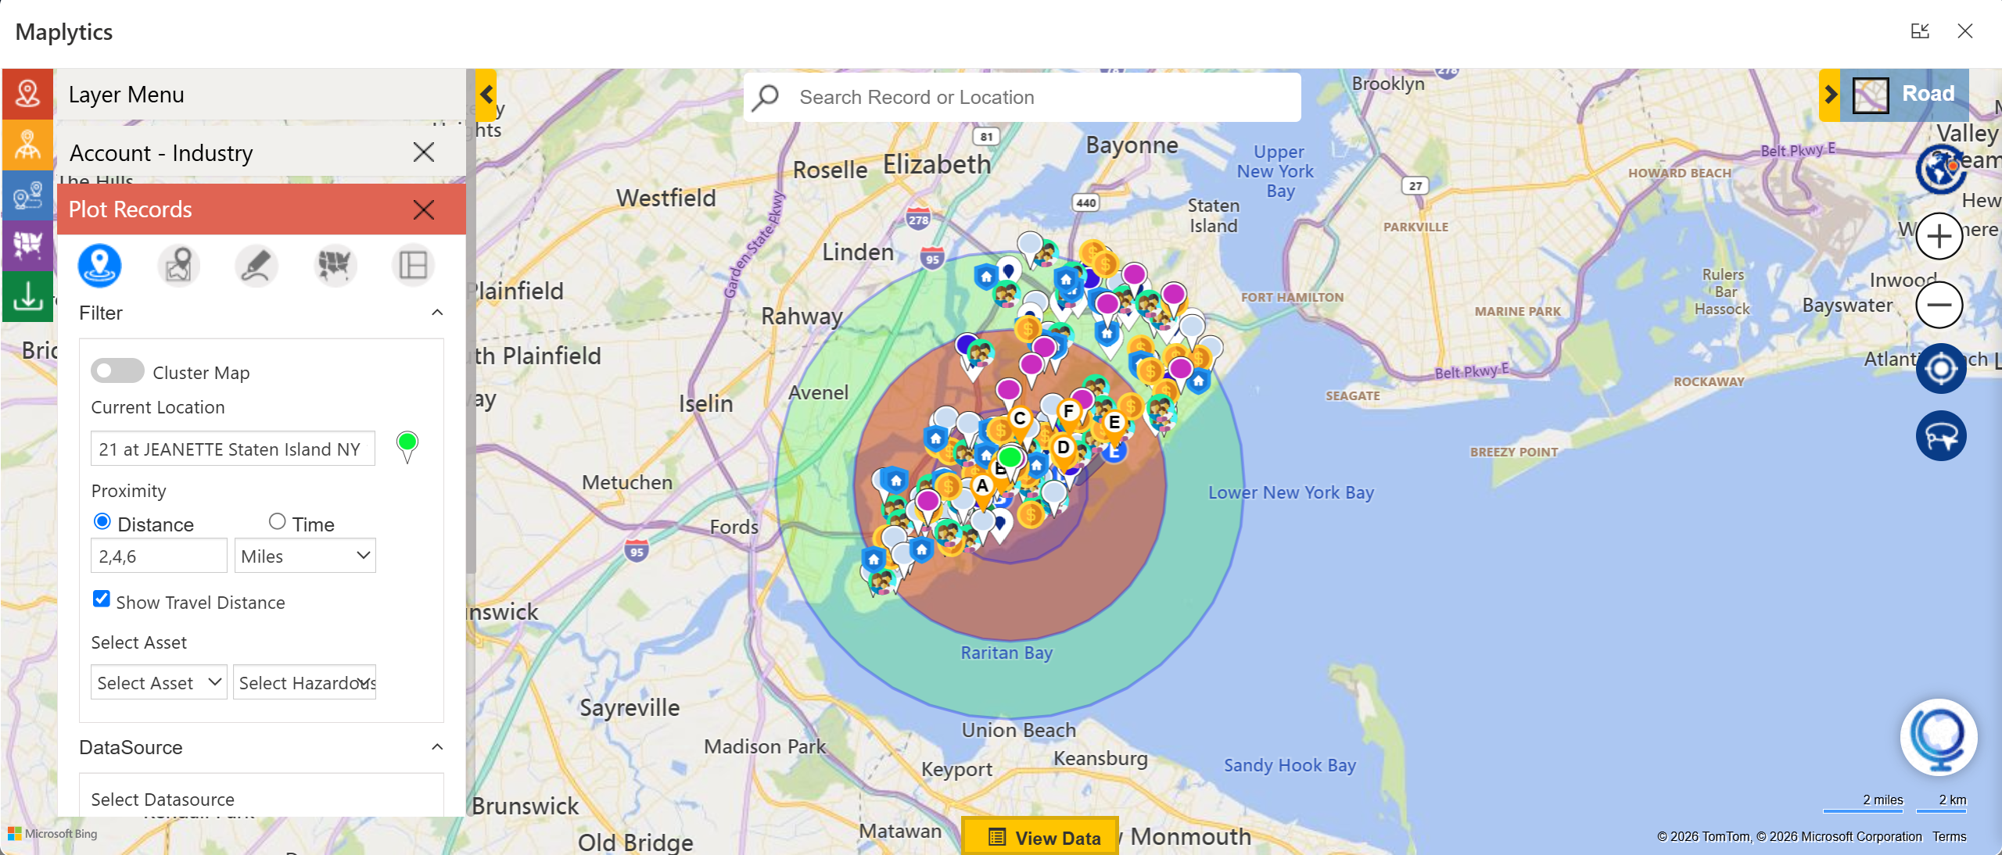
Task: Open the Miles unit dropdown
Action: (305, 556)
